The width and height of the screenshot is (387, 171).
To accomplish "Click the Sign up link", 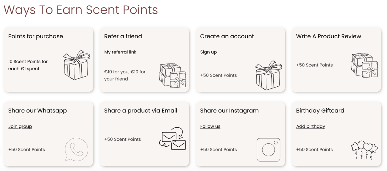I will (x=208, y=52).
